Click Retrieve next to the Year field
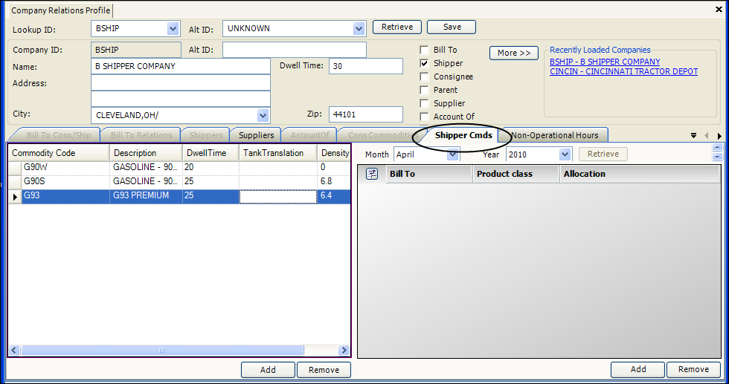The height and width of the screenshot is (384, 729). (x=603, y=154)
